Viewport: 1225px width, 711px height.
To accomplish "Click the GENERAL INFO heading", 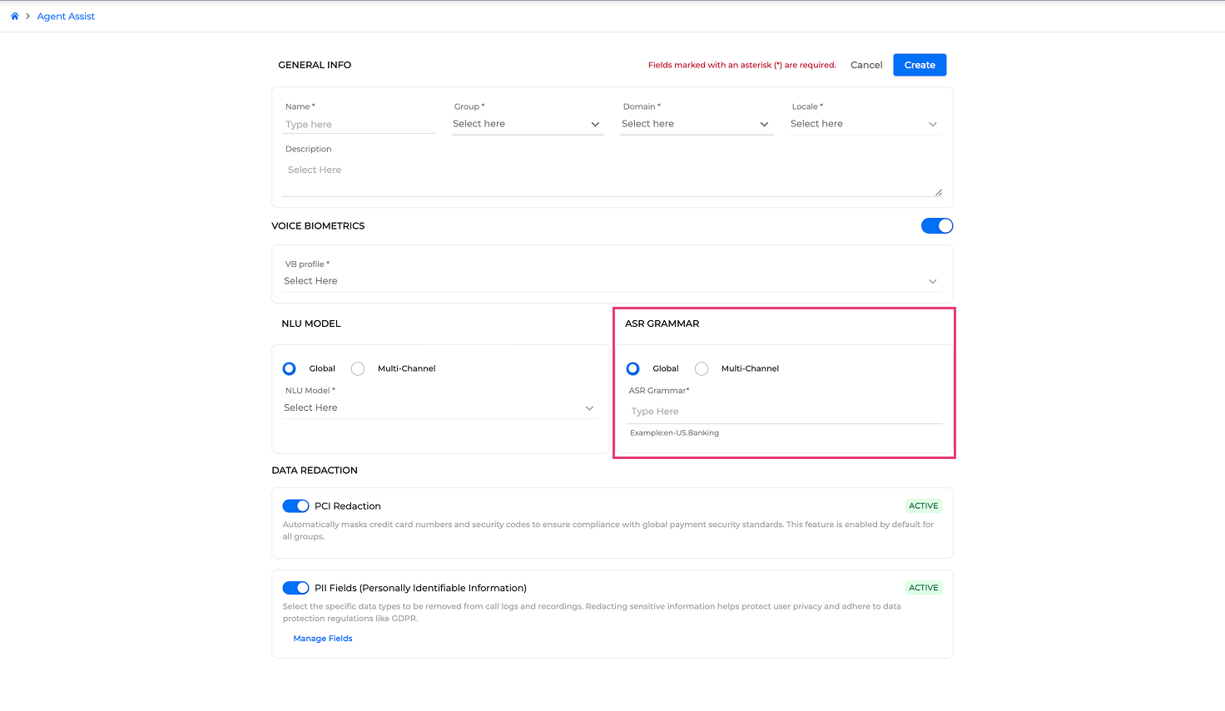I will (x=315, y=65).
